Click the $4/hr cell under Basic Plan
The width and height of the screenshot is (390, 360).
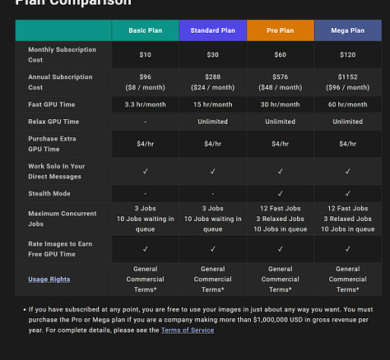(146, 144)
